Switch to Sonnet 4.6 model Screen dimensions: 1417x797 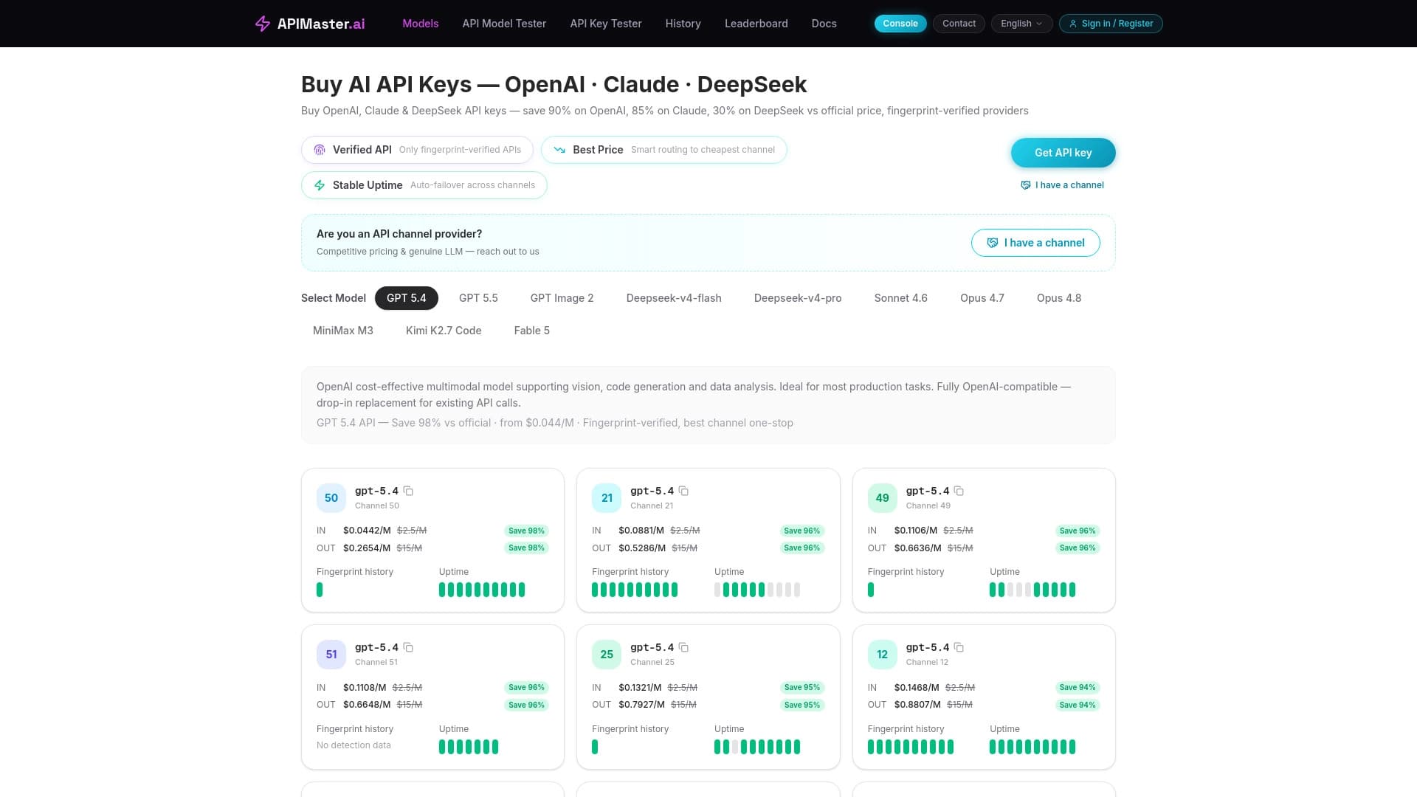901,298
